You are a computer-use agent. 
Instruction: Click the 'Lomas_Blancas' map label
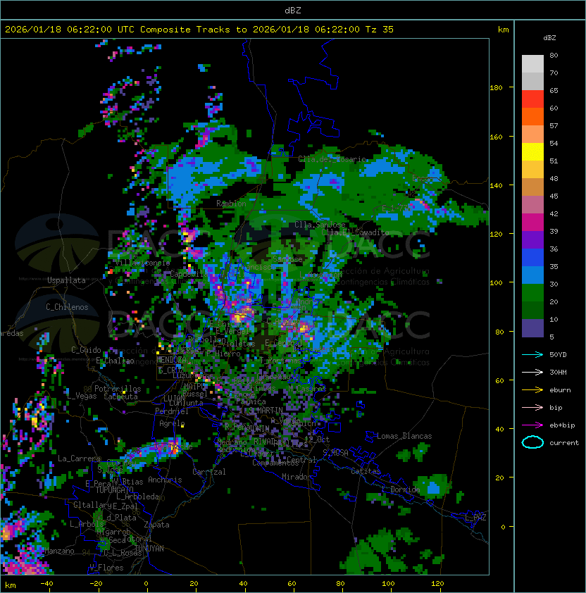(x=404, y=436)
